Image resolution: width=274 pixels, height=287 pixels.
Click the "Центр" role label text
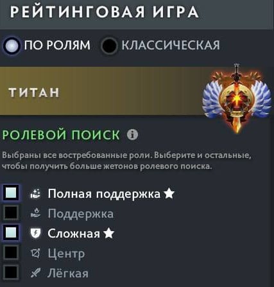coord(66,254)
